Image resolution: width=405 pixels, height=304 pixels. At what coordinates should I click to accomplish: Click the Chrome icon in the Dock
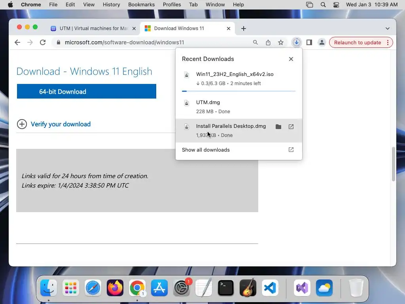pyautogui.click(x=137, y=288)
